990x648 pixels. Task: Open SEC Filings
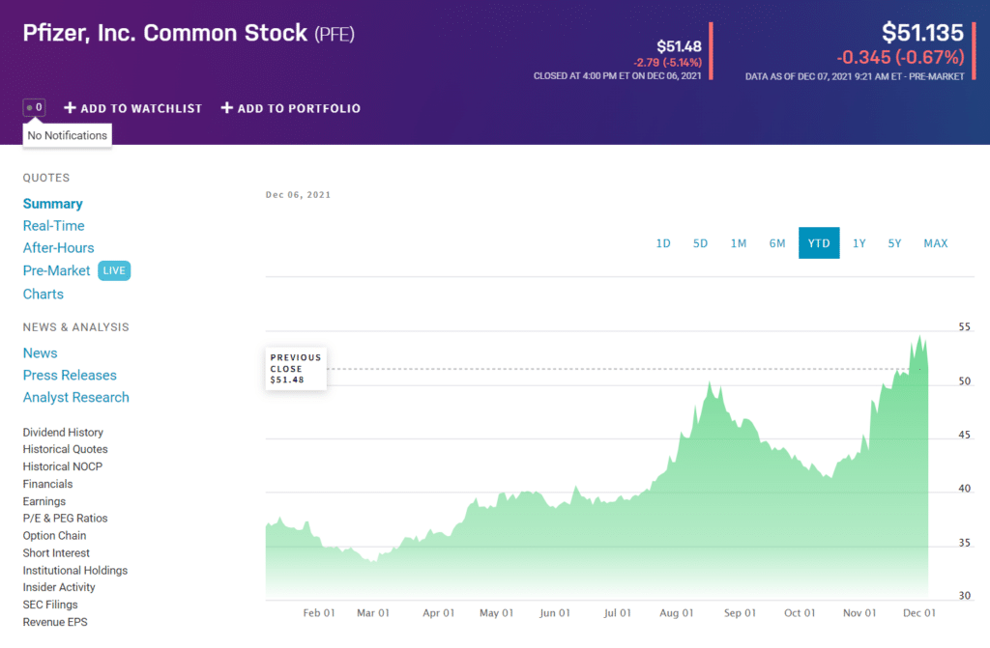click(50, 605)
